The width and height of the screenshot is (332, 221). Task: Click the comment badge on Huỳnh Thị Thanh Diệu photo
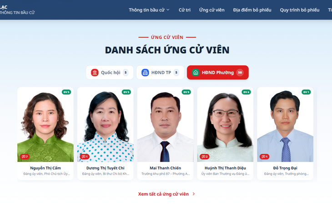click(205, 157)
